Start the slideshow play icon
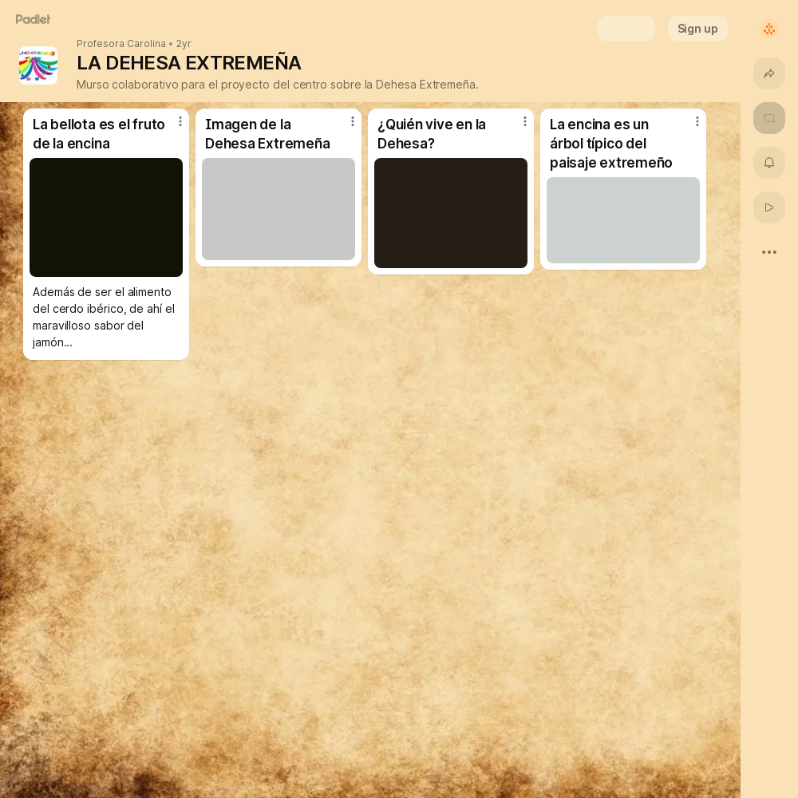The width and height of the screenshot is (798, 798). [x=769, y=207]
